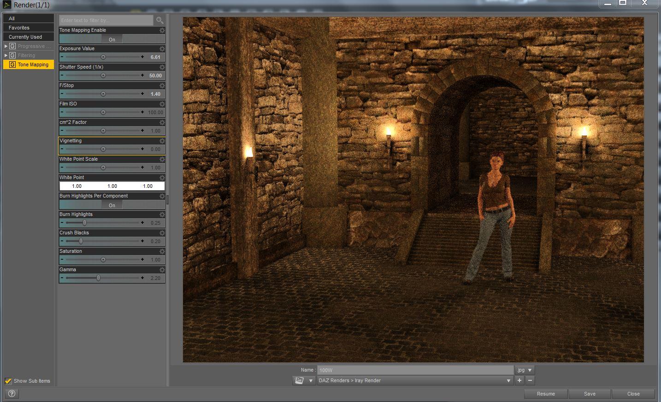661x402 pixels.
Task: Click the Shutter Speed value 50.00
Action: (155, 76)
